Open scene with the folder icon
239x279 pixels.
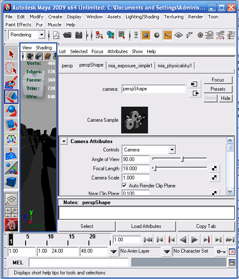click(x=67, y=35)
